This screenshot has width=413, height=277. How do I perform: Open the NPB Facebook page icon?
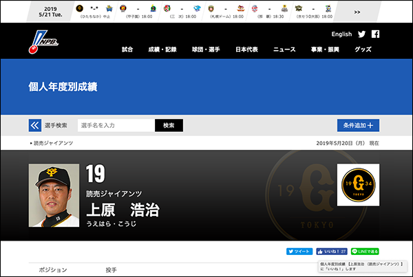point(375,34)
